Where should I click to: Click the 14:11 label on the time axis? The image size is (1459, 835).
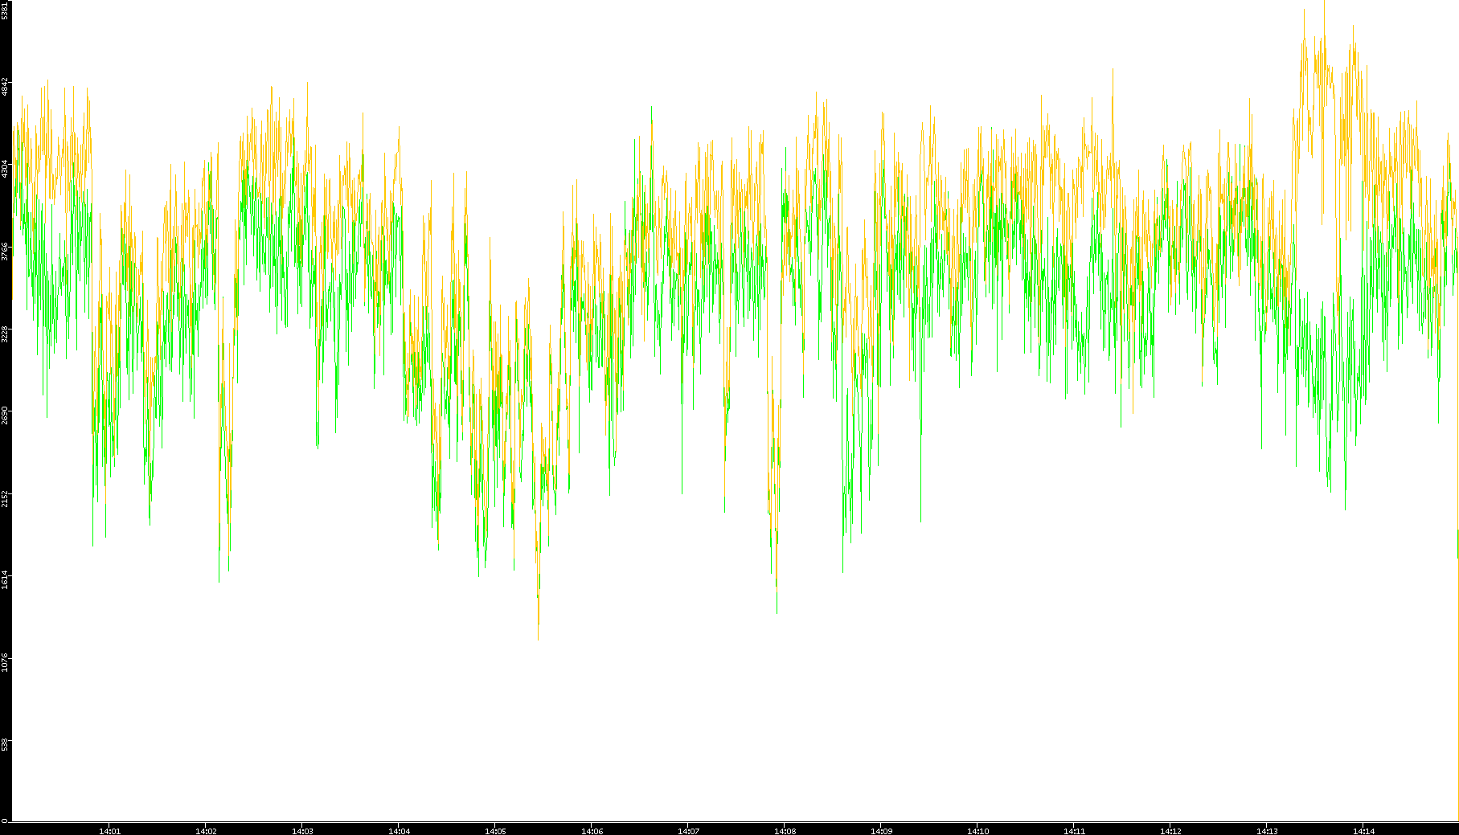pos(1074,831)
